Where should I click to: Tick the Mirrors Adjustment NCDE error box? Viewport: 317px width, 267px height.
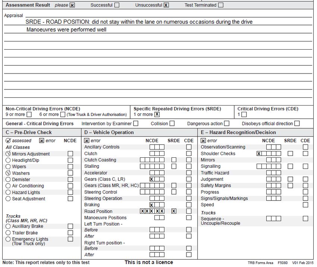pyautogui.click(x=70, y=154)
